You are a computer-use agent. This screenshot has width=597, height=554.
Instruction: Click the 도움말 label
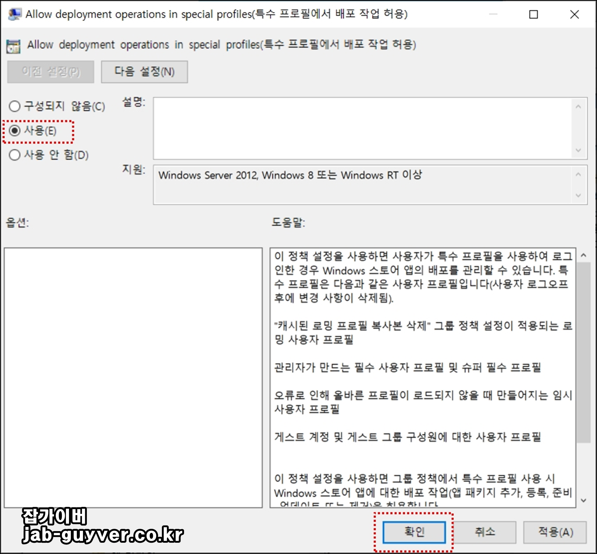point(288,222)
